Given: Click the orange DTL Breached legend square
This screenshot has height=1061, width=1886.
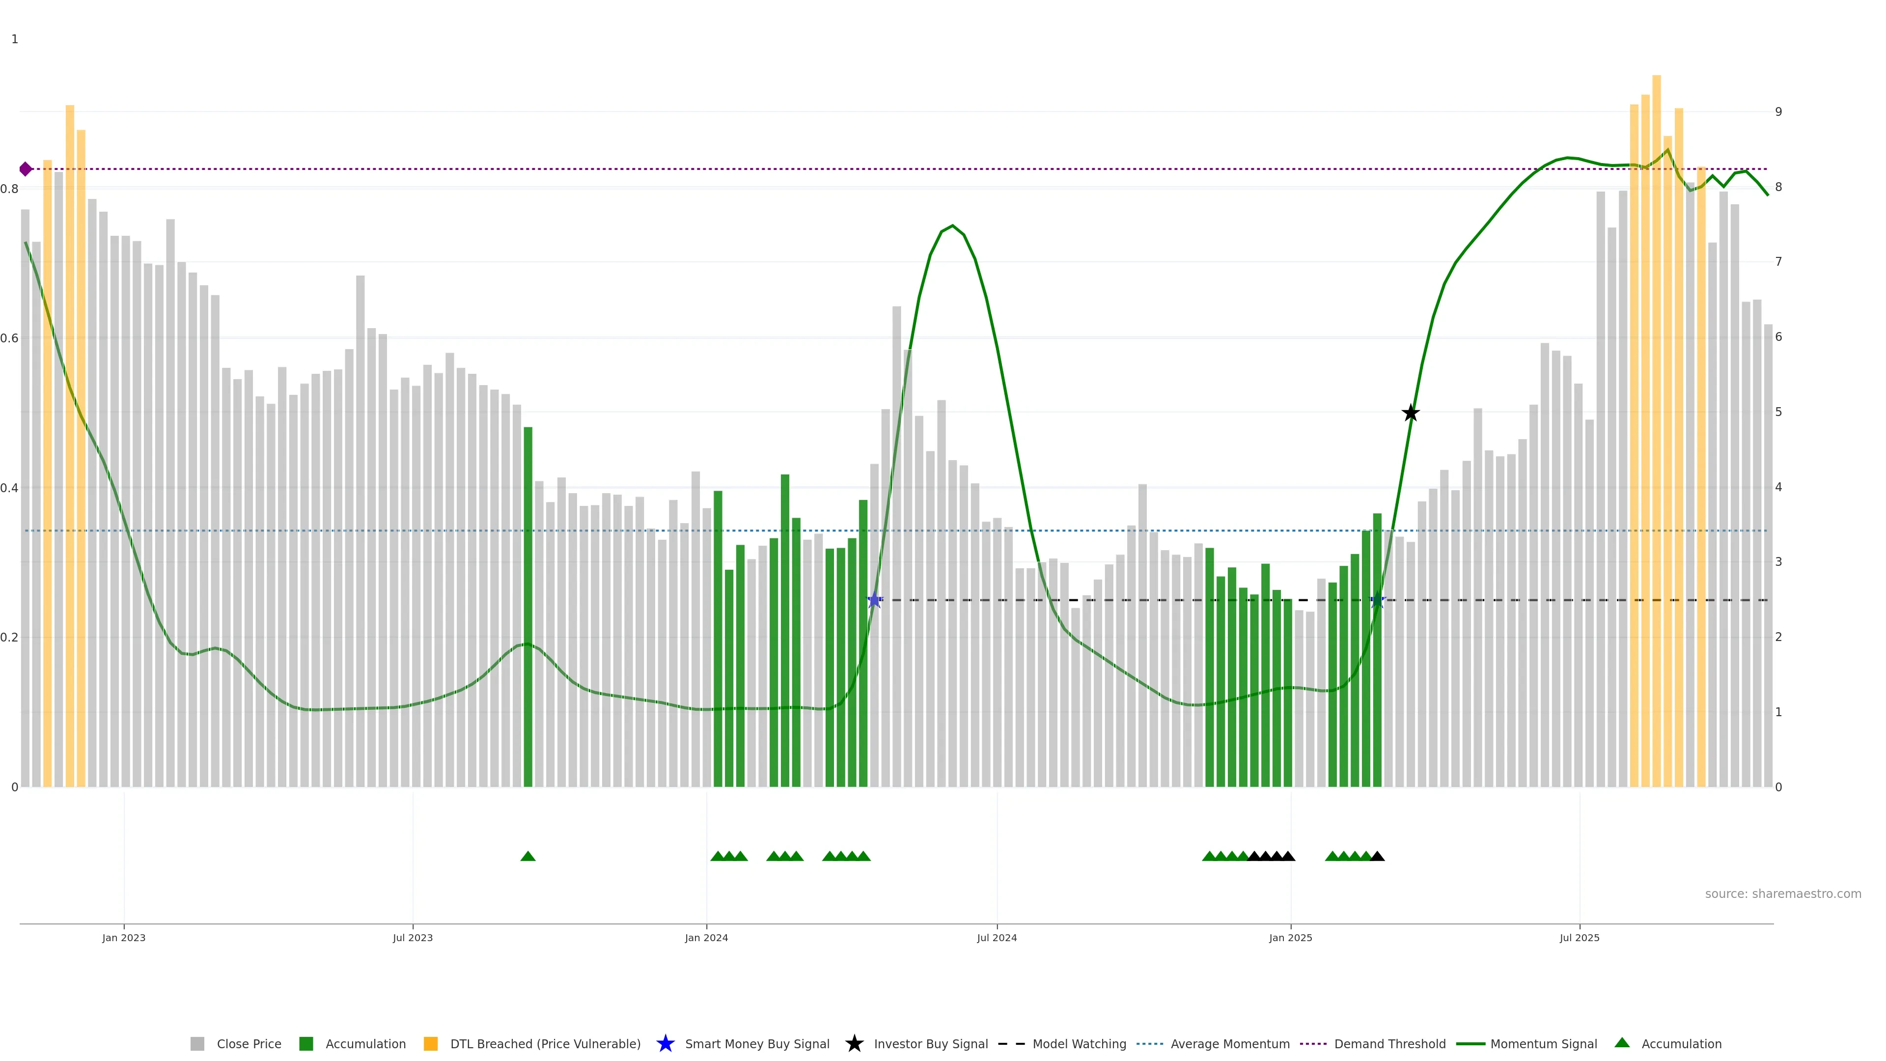Looking at the screenshot, I should (x=431, y=1043).
